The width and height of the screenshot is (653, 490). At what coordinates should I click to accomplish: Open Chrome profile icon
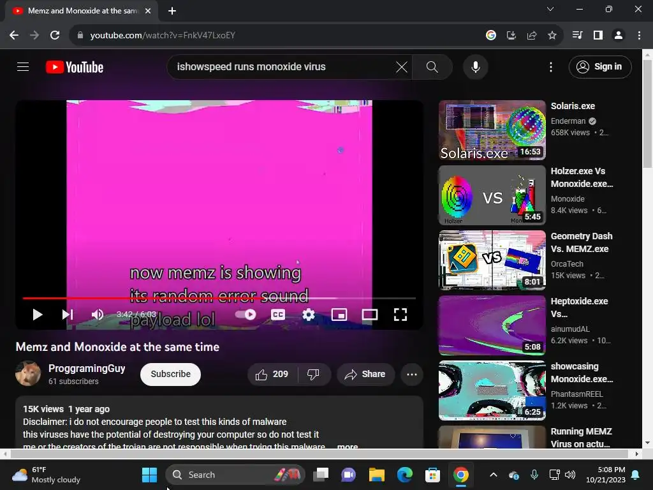tap(619, 35)
